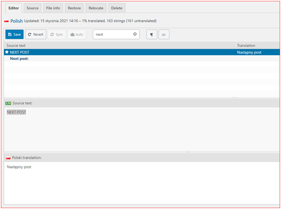The width and height of the screenshot is (281, 209).
Task: Select the 'Next post:' source string row
Action: point(141,58)
